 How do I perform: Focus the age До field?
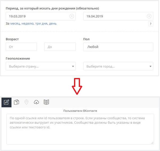pyautogui.click(x=60, y=47)
